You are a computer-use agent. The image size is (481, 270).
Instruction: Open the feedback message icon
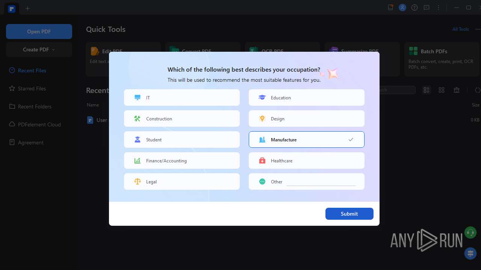[x=427, y=7]
